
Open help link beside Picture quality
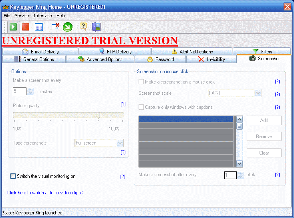[123, 104]
